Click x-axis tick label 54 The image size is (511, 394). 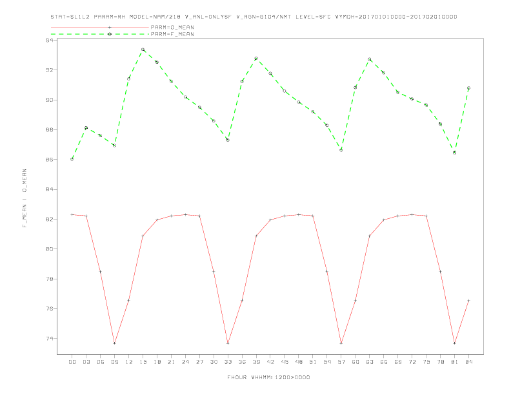pyautogui.click(x=327, y=362)
